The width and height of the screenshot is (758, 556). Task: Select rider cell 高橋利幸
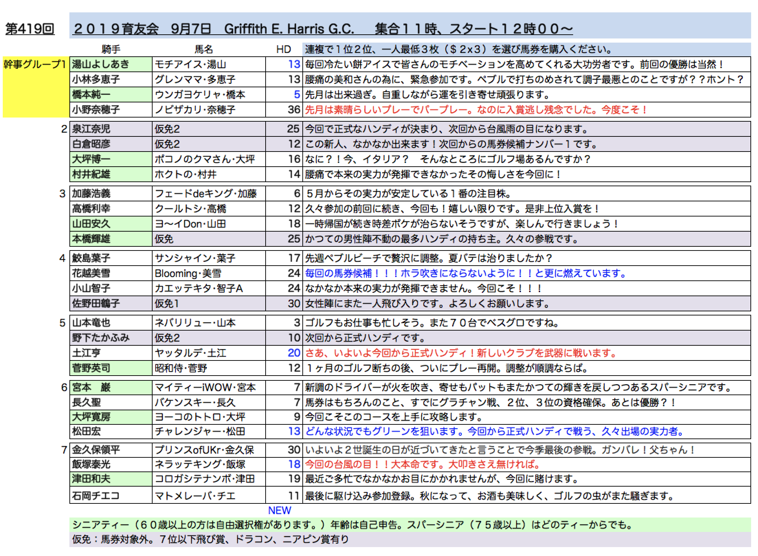(x=111, y=209)
